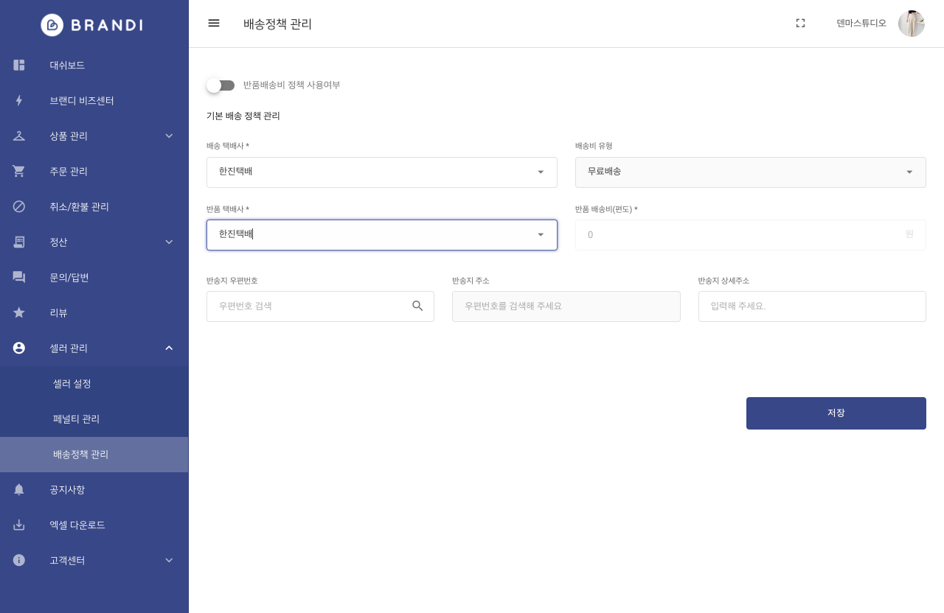Enable the 반품배송비 정책 사용여부 switch
Screen dimensions: 944x613
click(220, 85)
